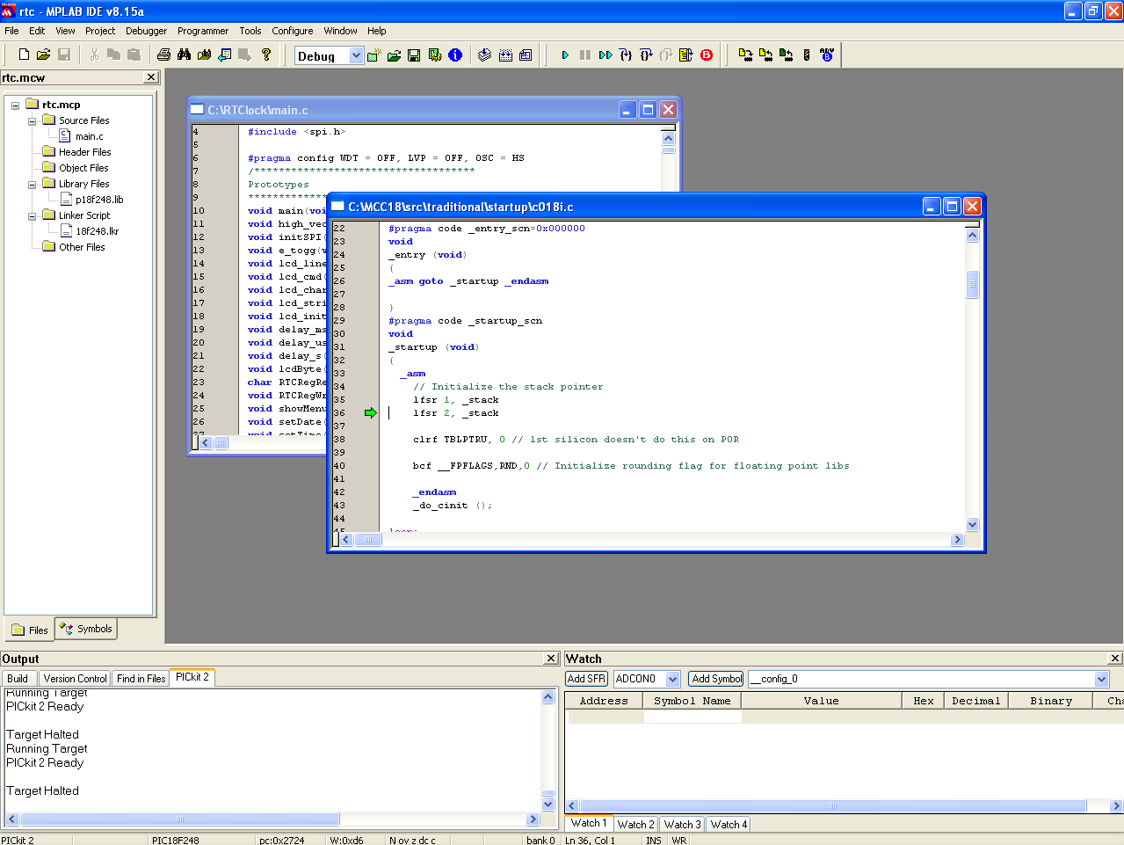The image size is (1124, 845).
Task: Click the Symbol Name column header
Action: point(693,701)
